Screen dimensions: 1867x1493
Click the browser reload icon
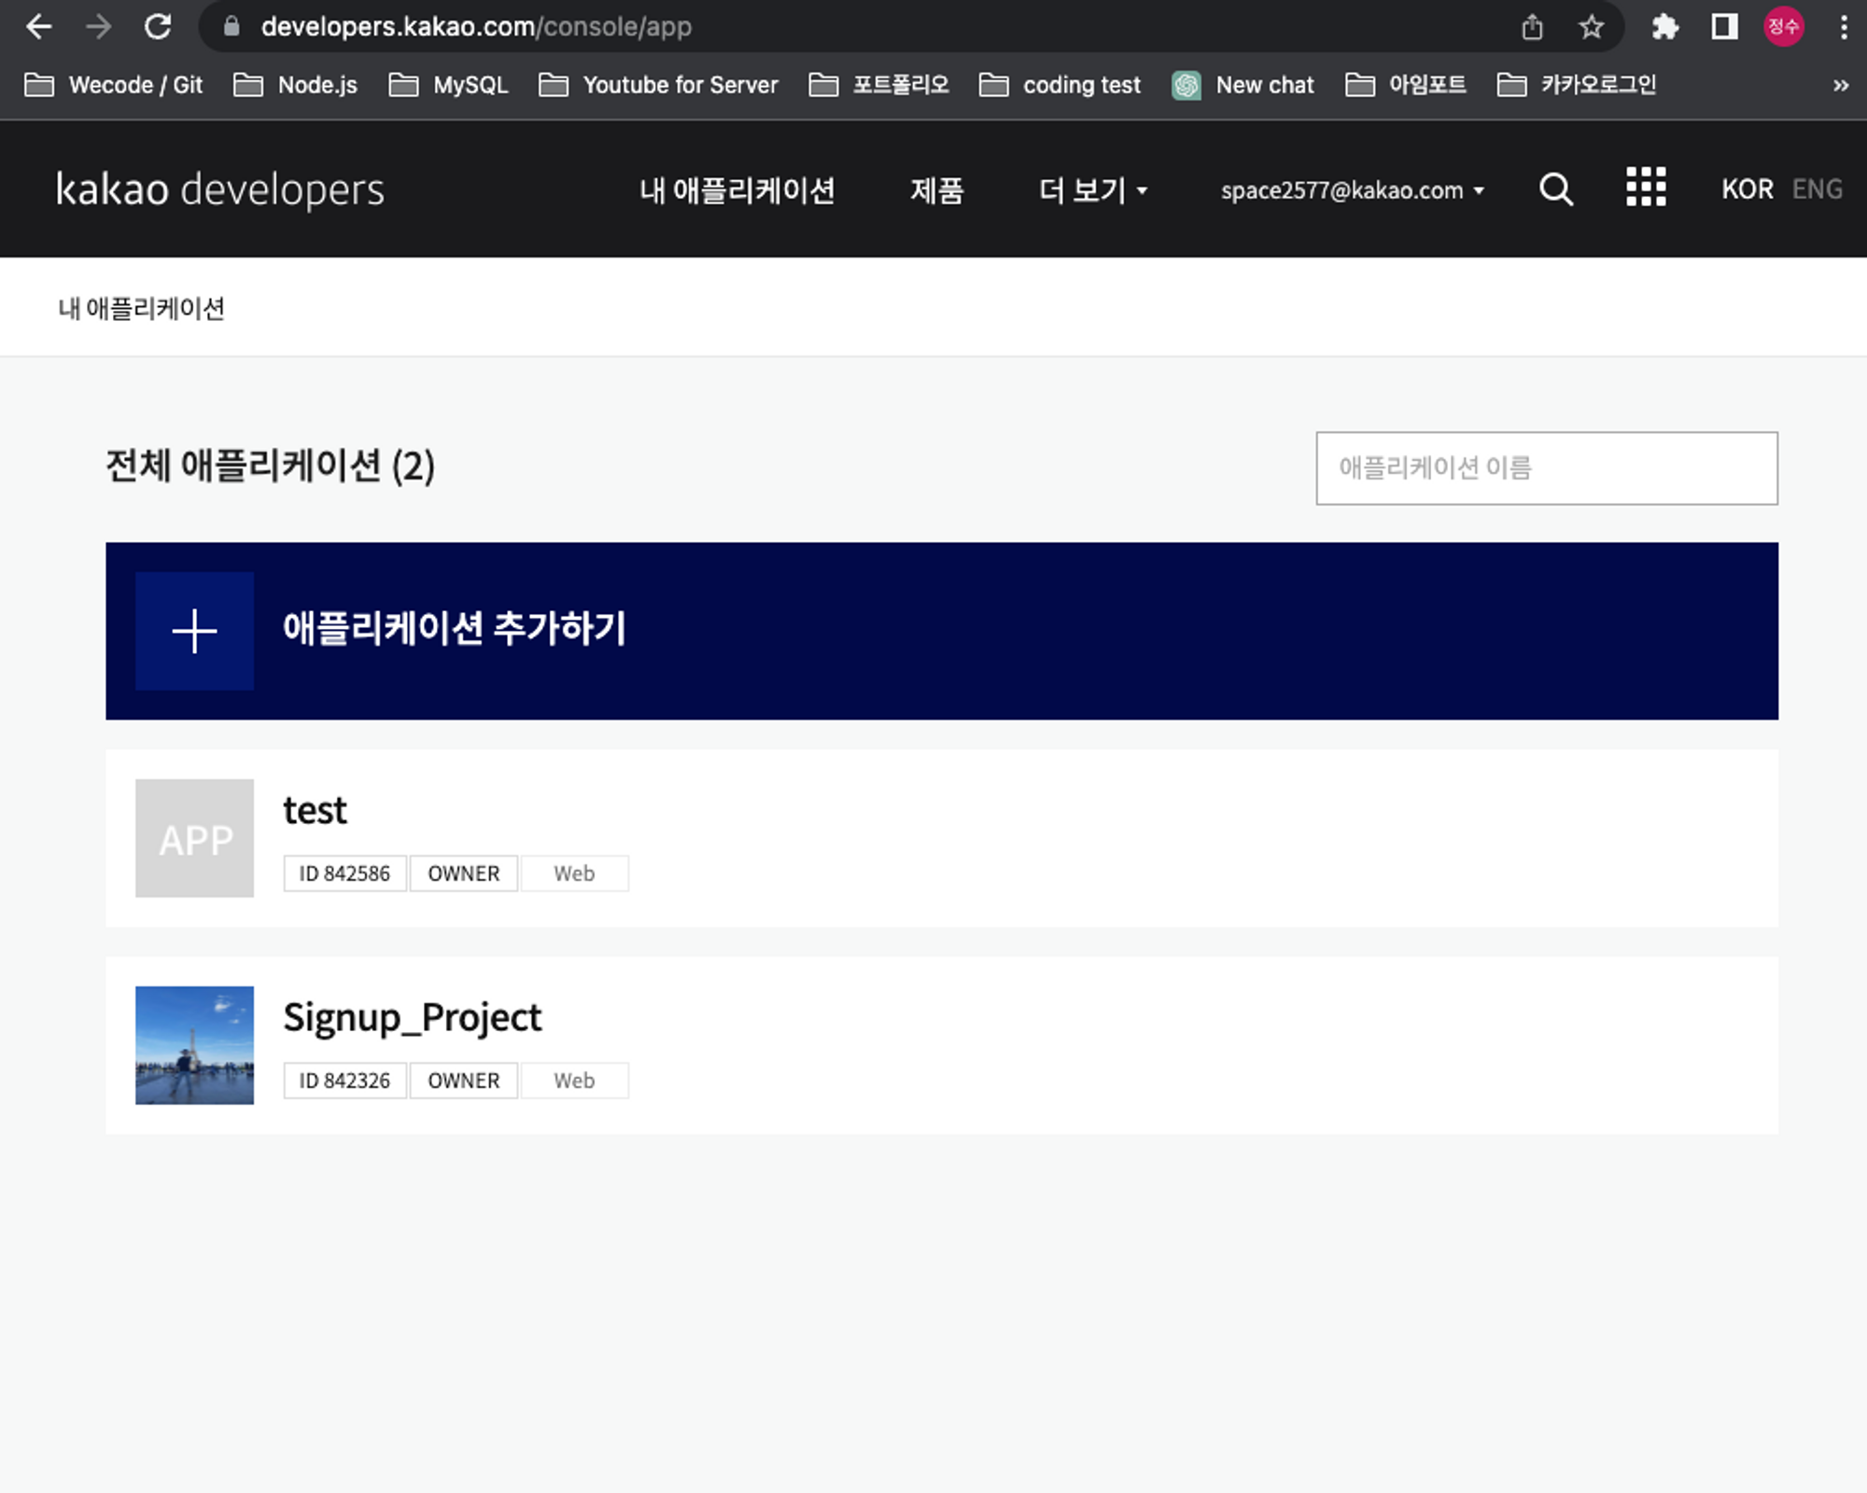pos(158,27)
